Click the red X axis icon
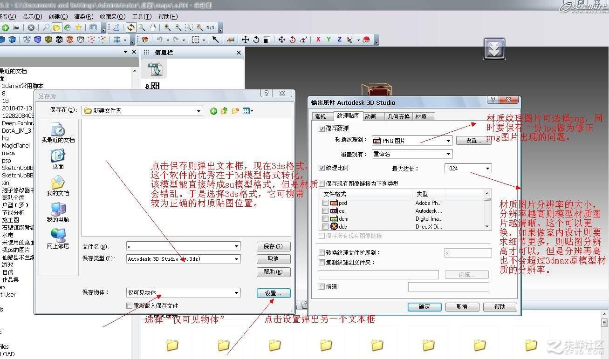The height and width of the screenshot is (359, 609). coord(318,40)
